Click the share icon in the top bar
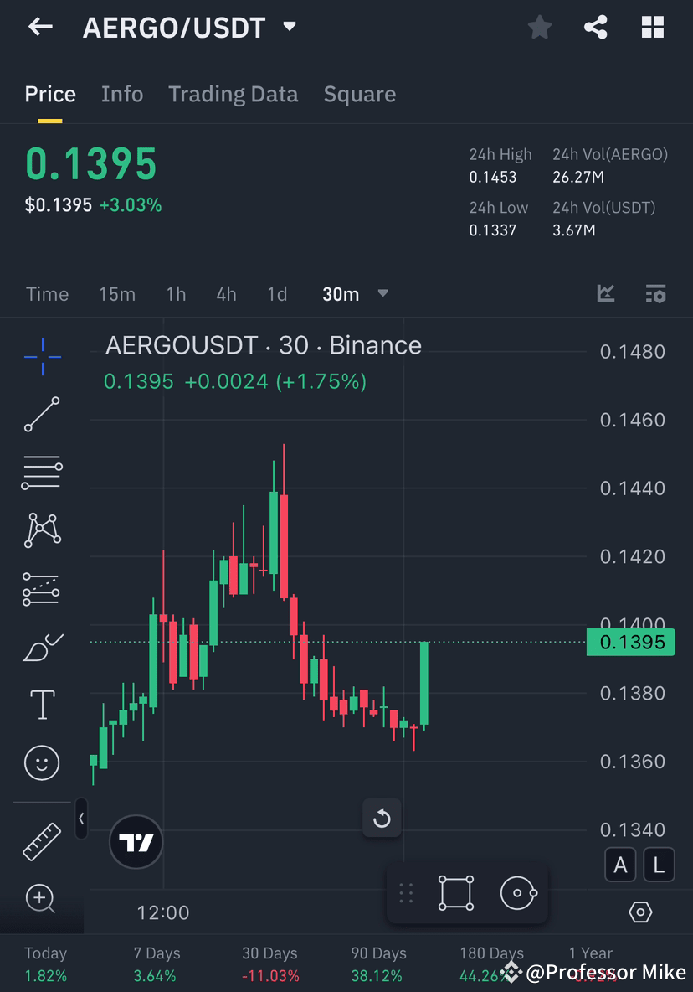The height and width of the screenshot is (992, 693). pos(596,27)
